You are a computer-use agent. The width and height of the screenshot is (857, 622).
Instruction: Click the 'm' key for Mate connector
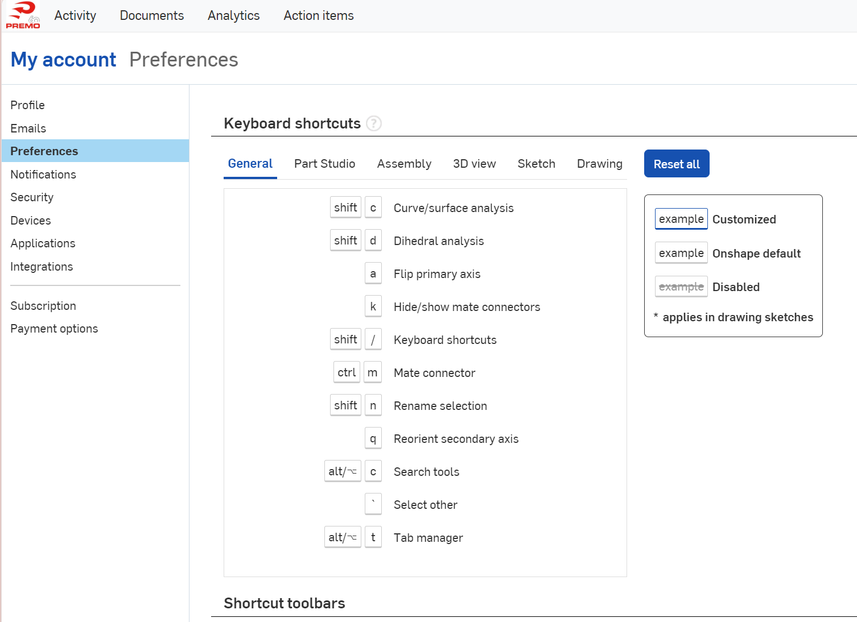click(x=372, y=373)
